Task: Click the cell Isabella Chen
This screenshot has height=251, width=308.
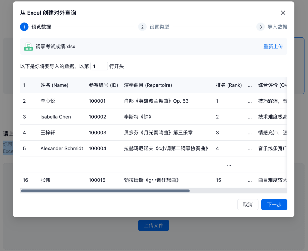Action: 56,117
